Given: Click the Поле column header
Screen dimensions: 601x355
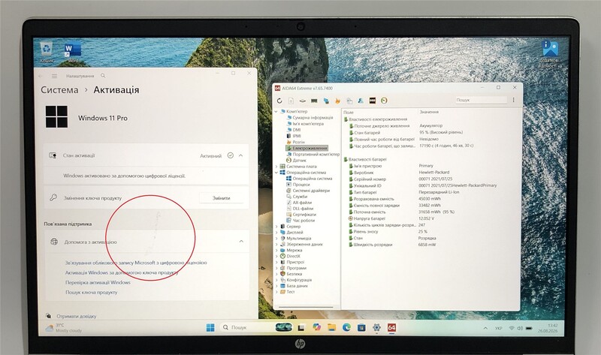Looking at the screenshot, I should [x=349, y=113].
